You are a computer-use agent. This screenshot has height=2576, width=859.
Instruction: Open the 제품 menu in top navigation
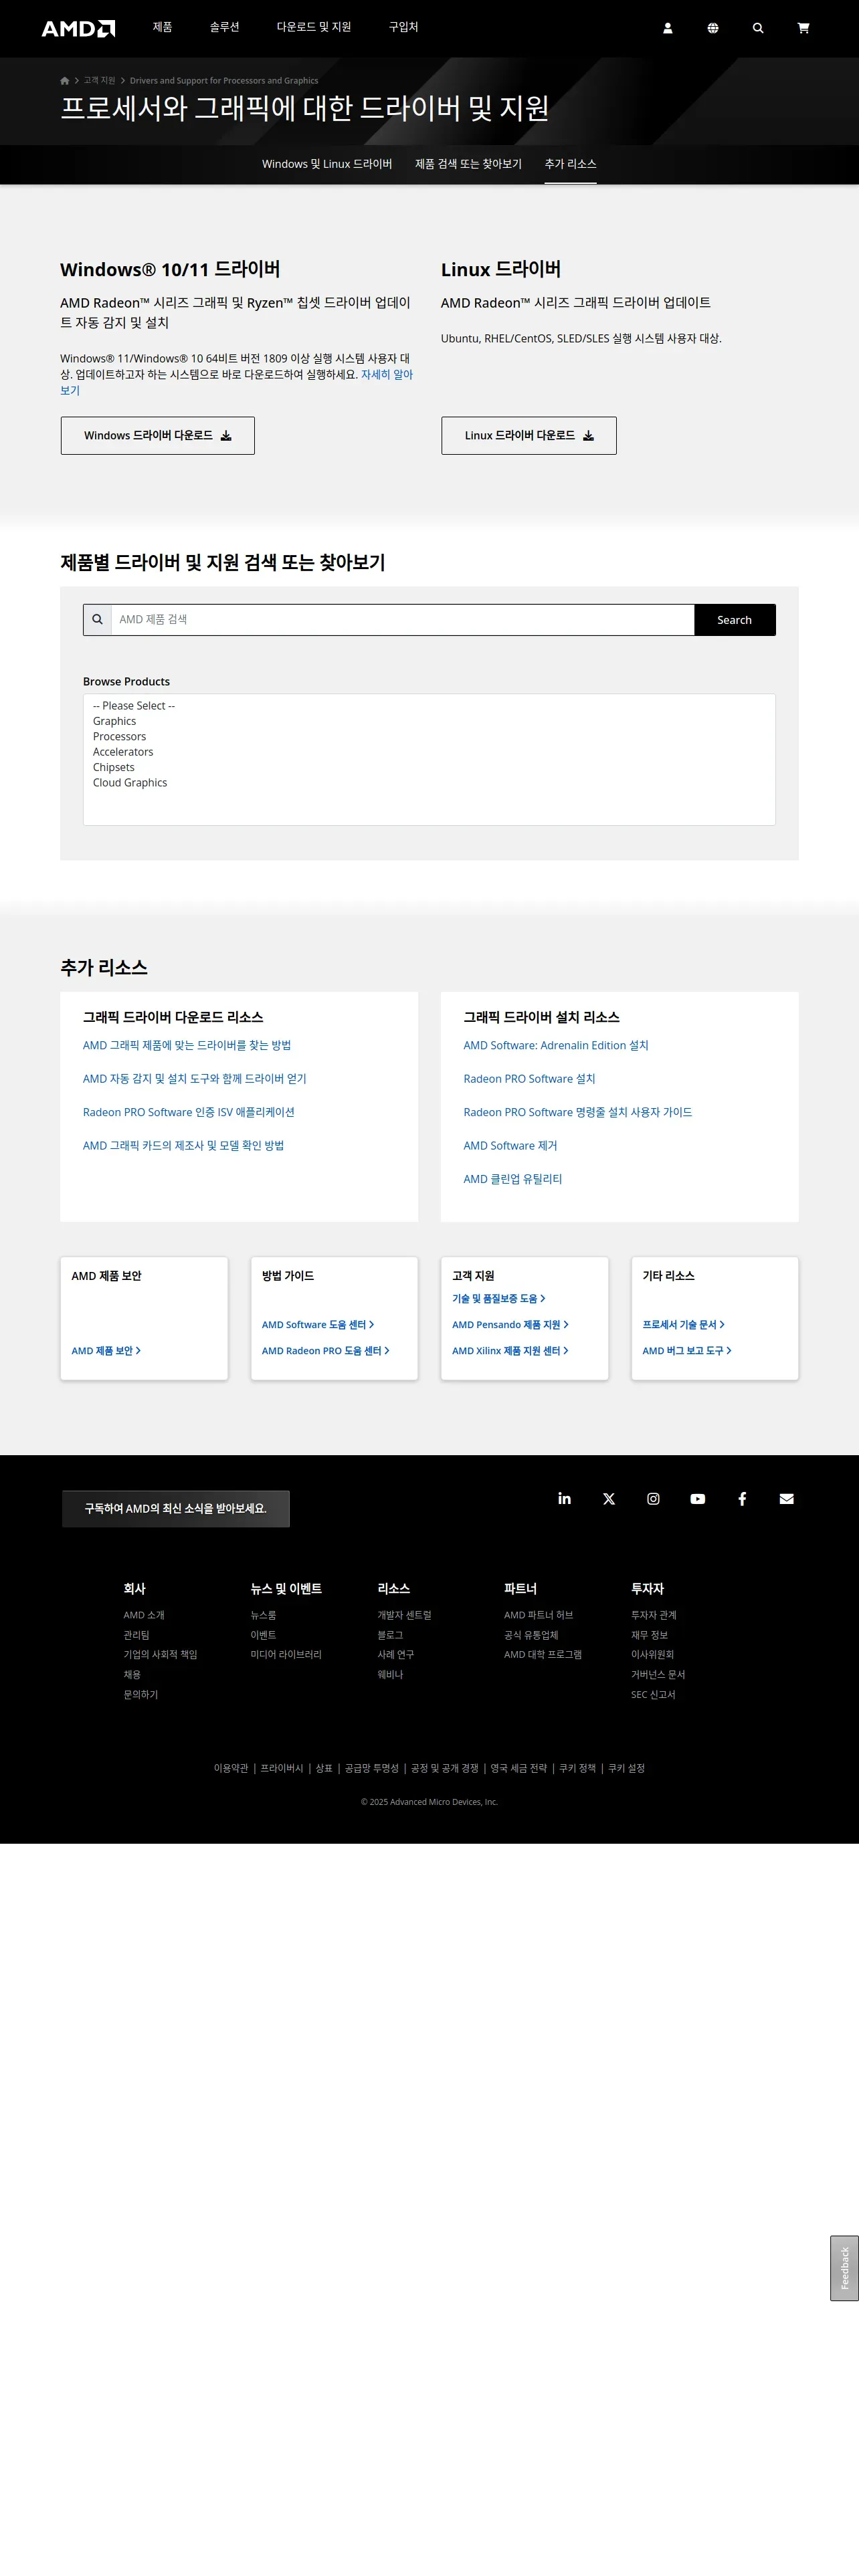coord(163,27)
